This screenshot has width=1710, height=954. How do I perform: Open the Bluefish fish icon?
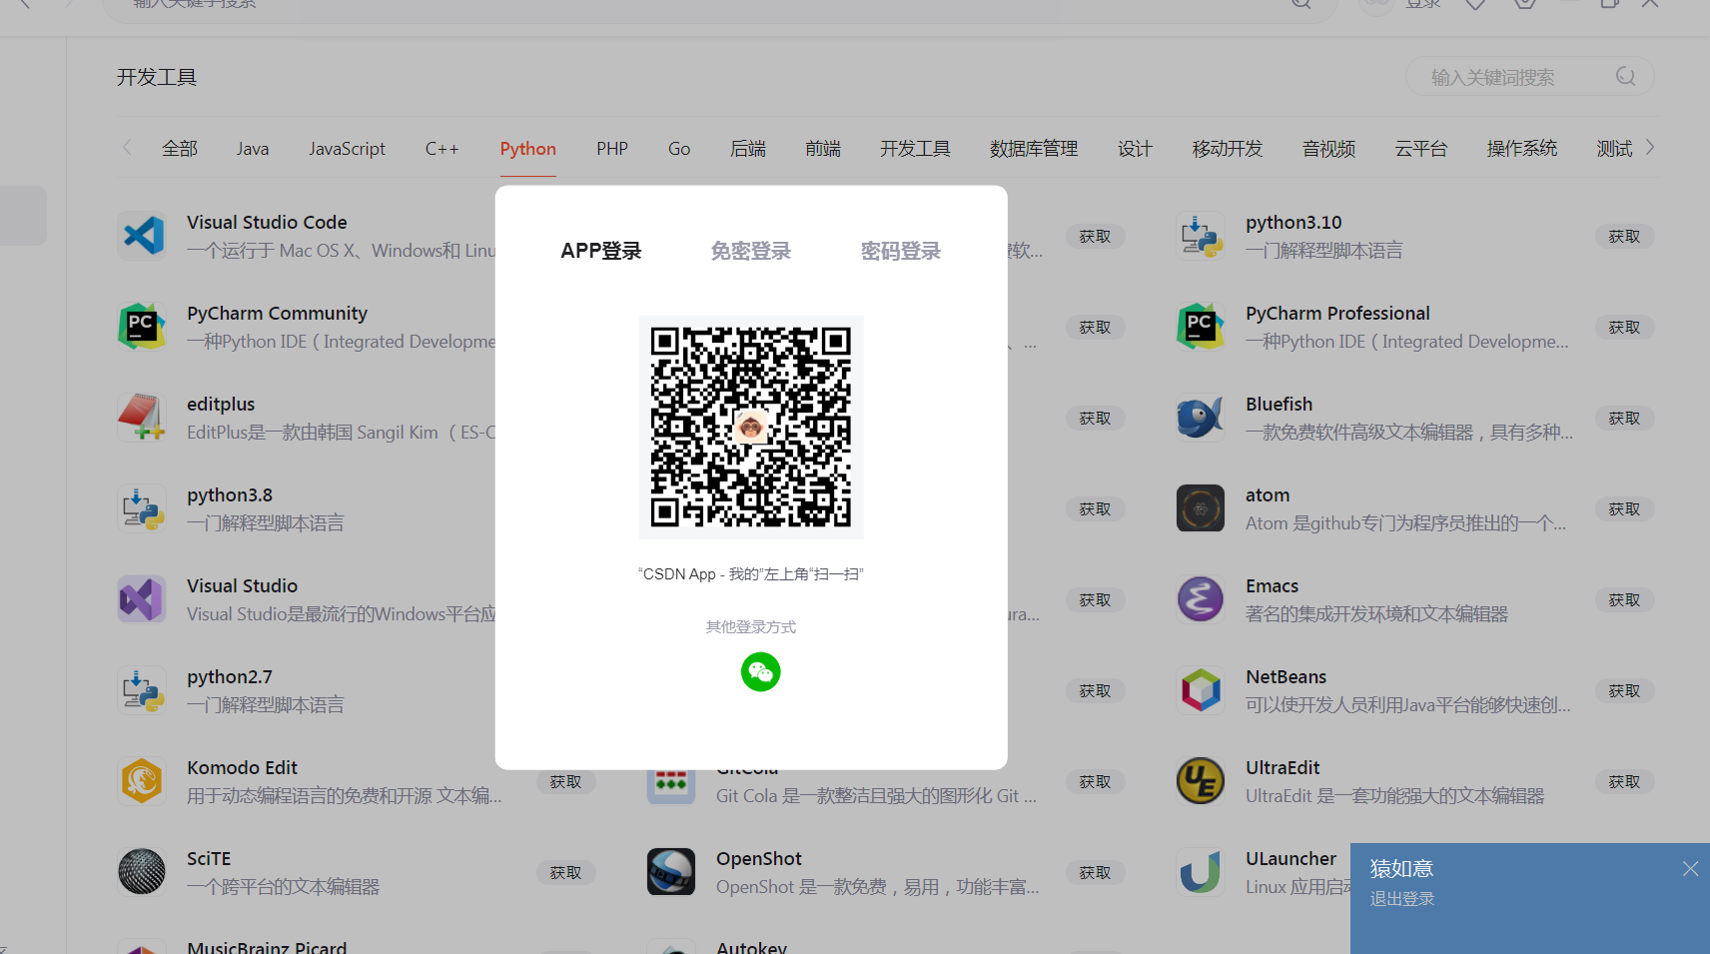(1201, 418)
